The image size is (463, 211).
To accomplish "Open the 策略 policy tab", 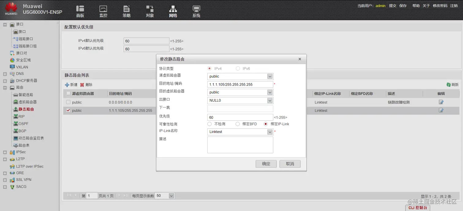I will click(x=126, y=11).
